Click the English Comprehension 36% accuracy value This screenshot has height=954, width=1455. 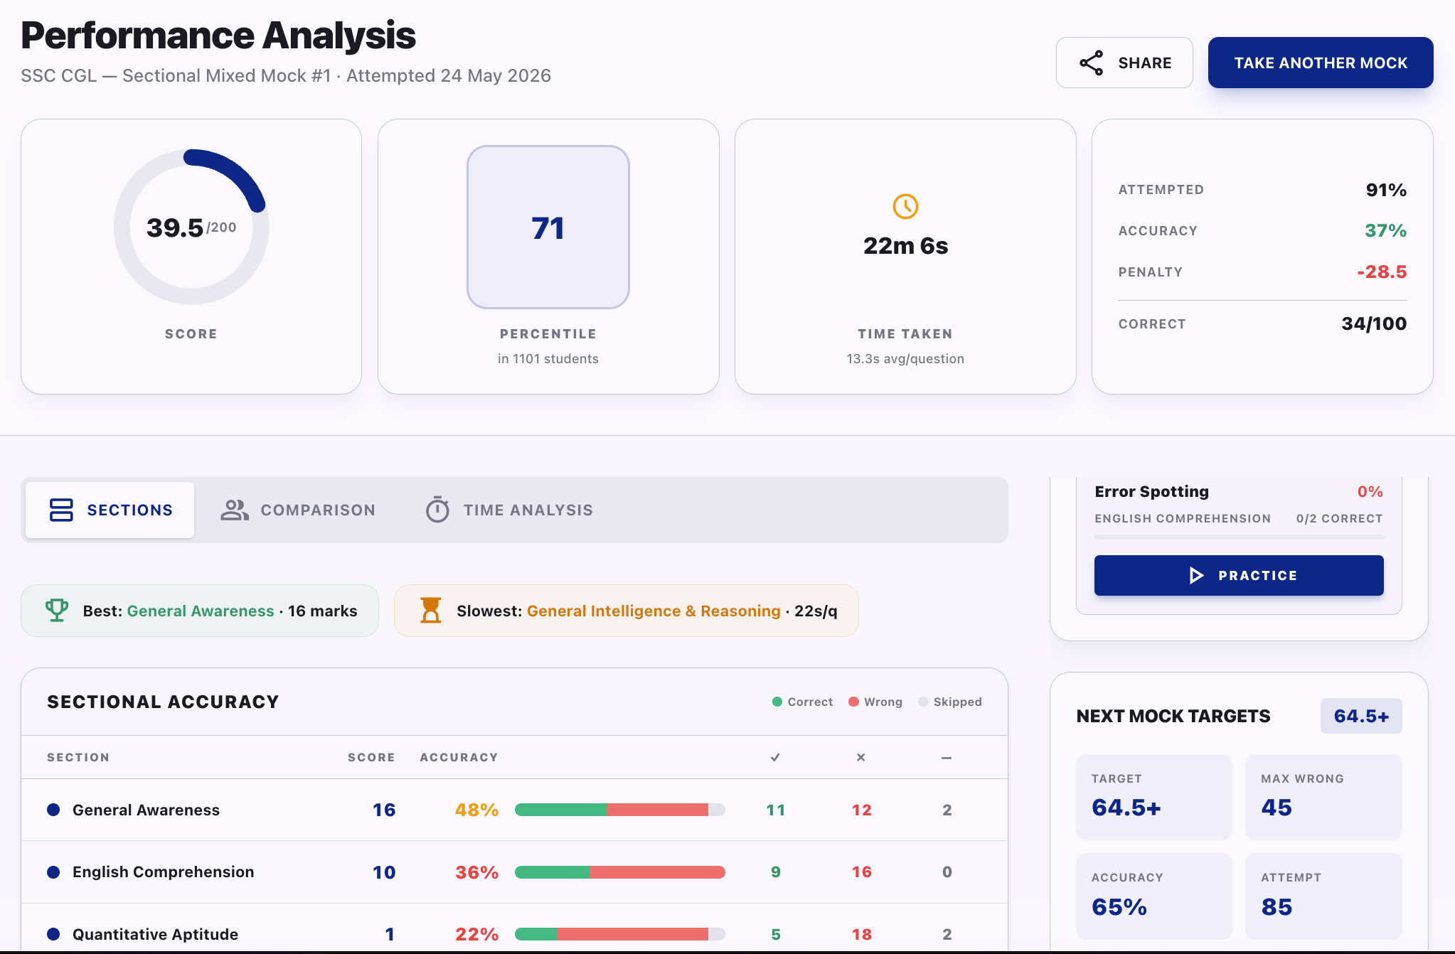(476, 872)
